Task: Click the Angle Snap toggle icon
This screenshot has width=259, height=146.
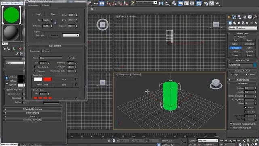Action: (x=114, y=3)
